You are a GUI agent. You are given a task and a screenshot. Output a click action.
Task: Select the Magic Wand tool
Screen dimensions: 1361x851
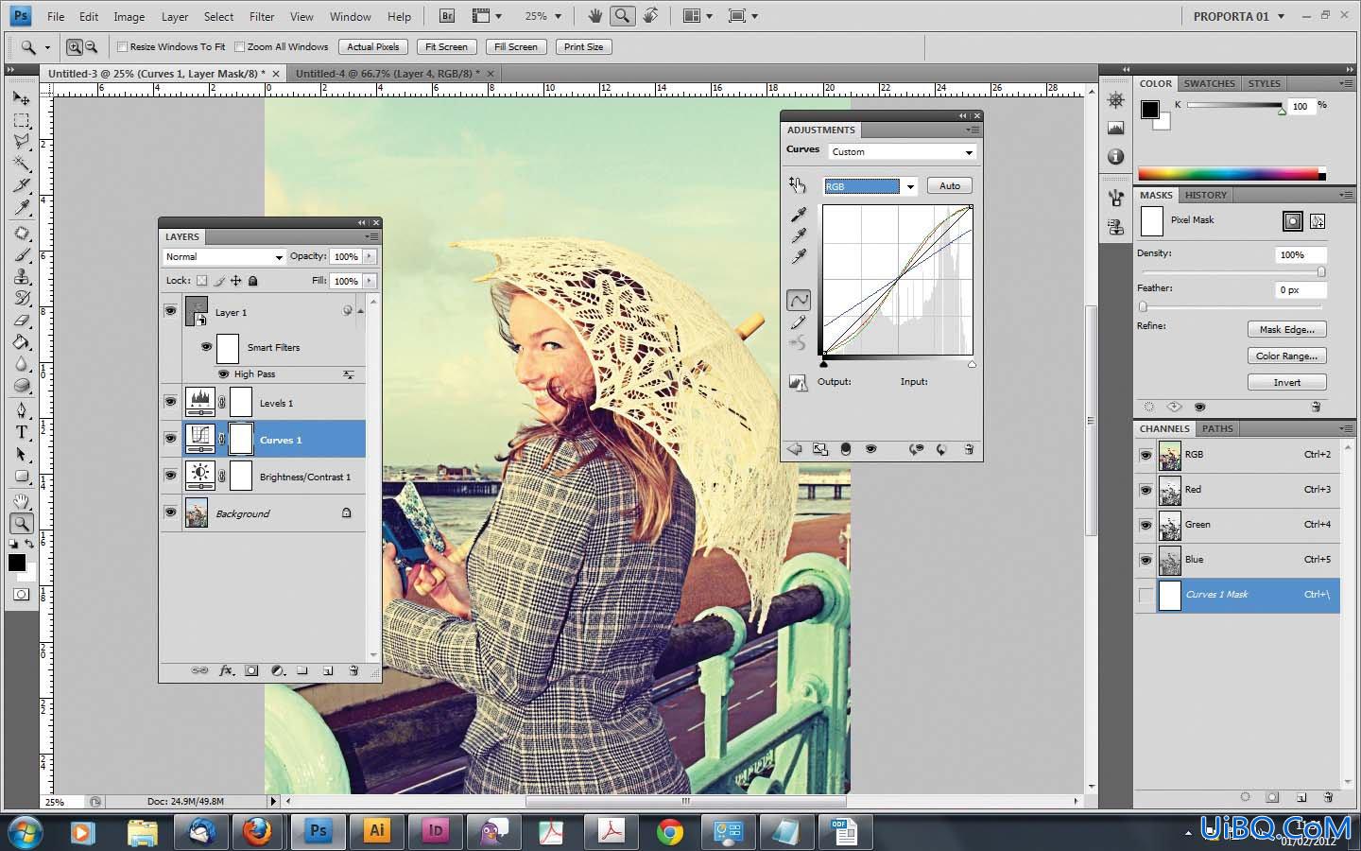pyautogui.click(x=21, y=164)
